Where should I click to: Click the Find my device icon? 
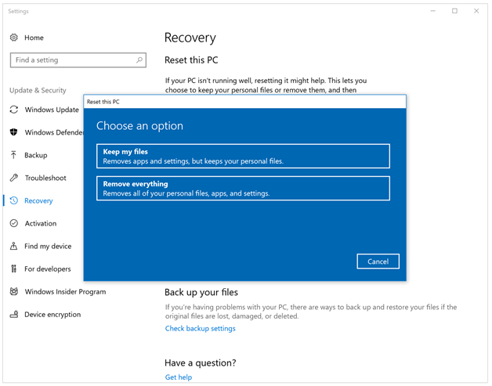(14, 246)
